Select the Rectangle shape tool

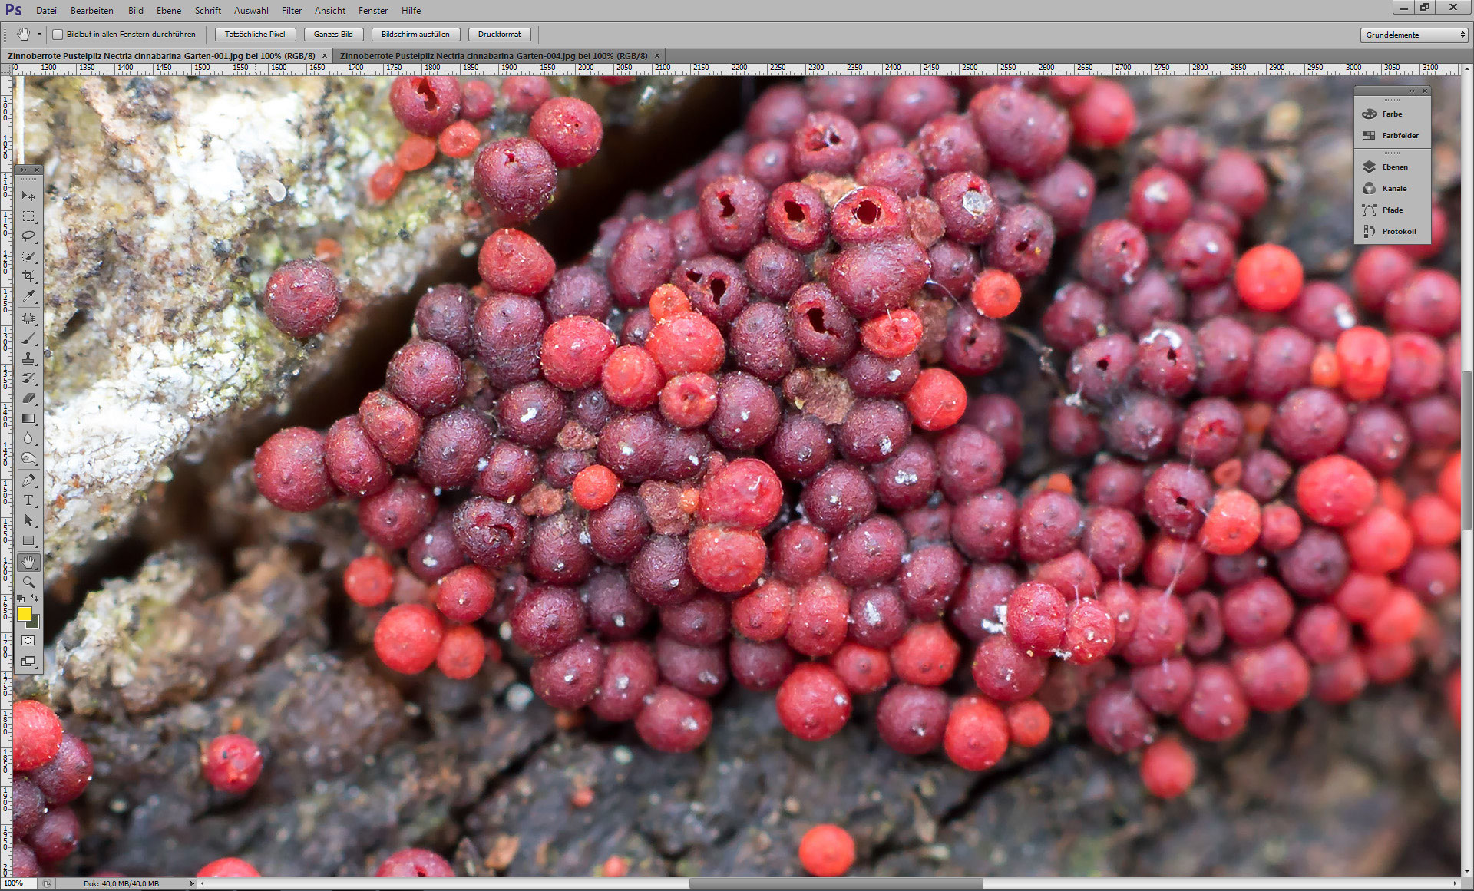click(28, 540)
